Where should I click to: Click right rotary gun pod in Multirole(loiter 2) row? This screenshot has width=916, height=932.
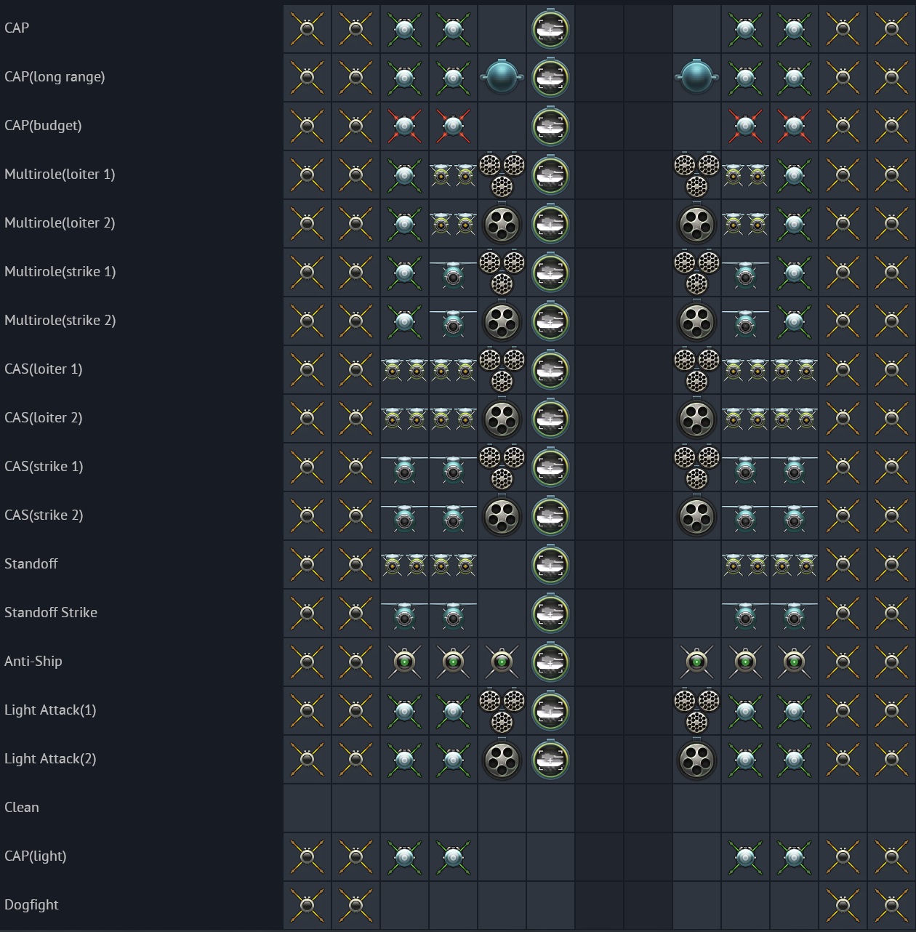coord(696,223)
